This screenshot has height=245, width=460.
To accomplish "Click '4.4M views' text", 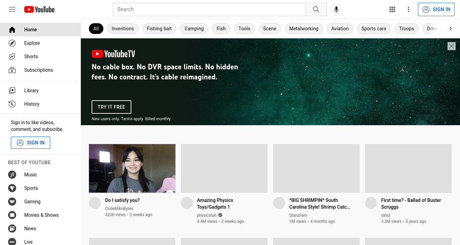I will [x=207, y=221].
